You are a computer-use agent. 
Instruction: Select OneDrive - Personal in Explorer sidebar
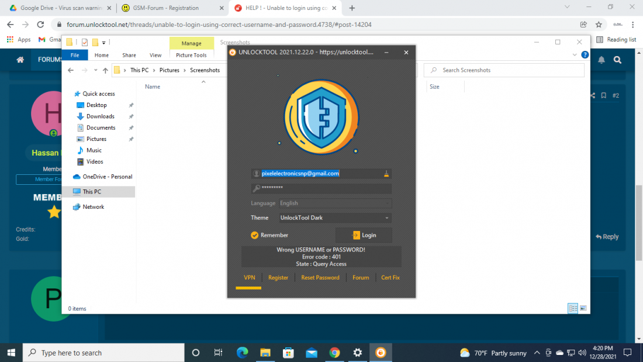tap(107, 177)
